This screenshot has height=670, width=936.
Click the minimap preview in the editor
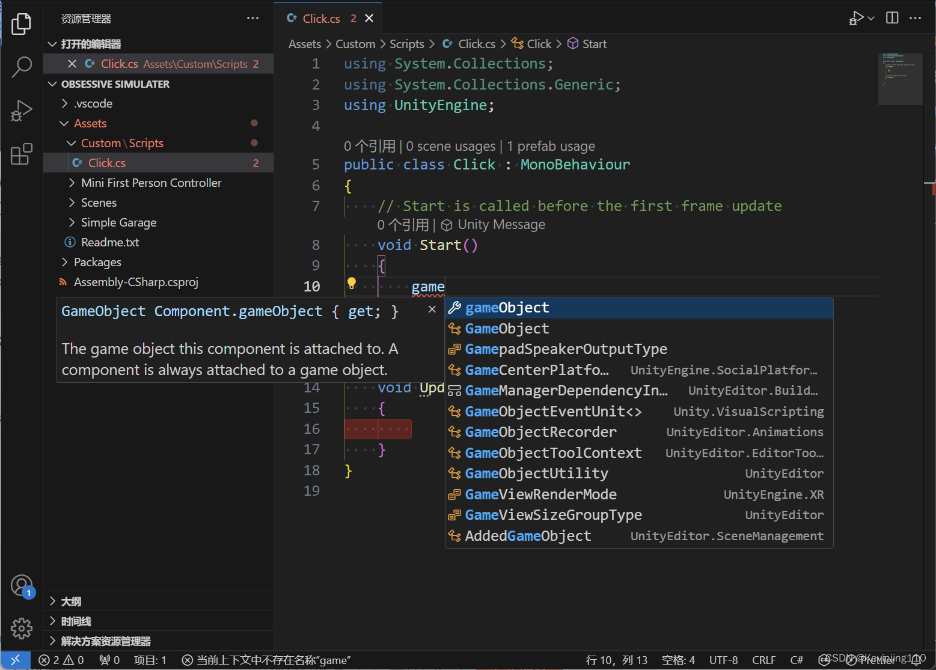[x=900, y=78]
